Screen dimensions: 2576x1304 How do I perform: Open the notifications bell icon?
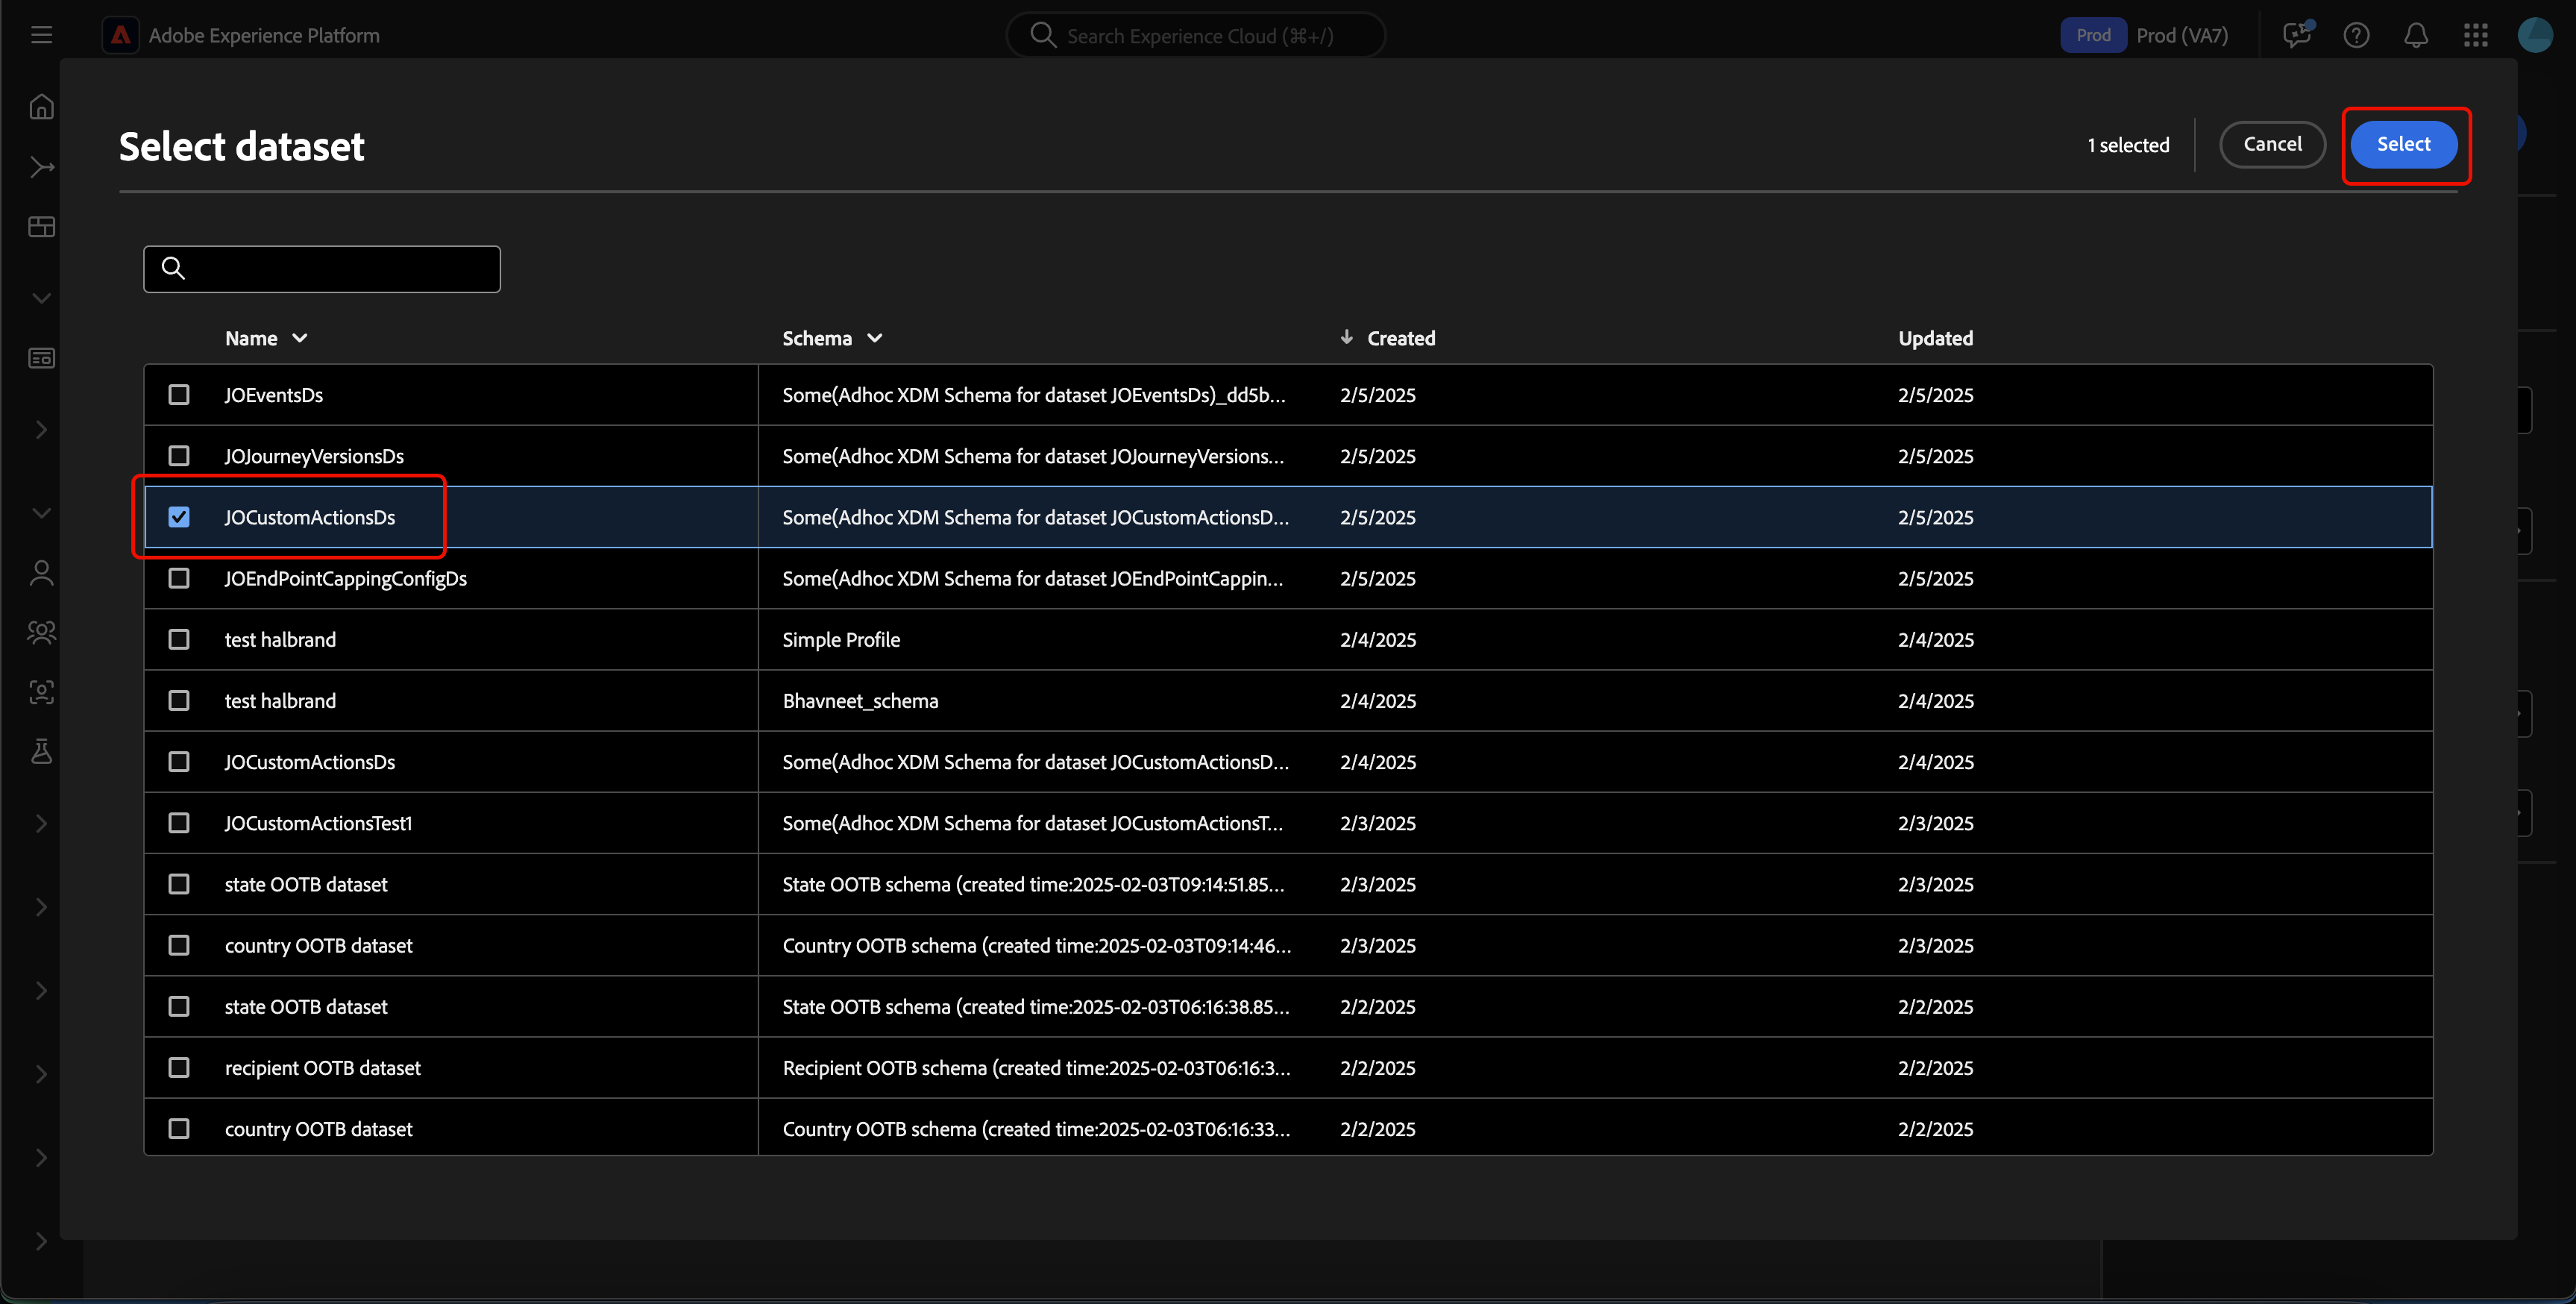pyautogui.click(x=2415, y=35)
